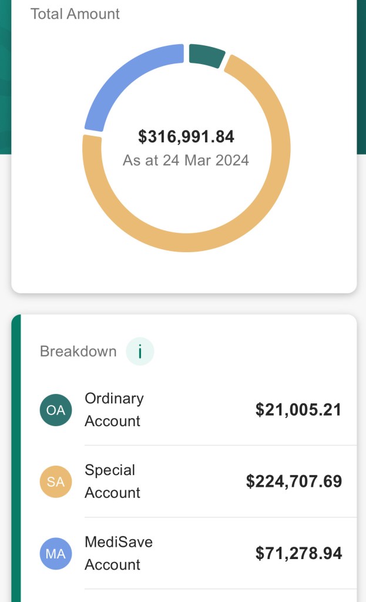This screenshot has height=602, width=366.
Task: Tap the SA Special Account badge
Action: tap(56, 481)
